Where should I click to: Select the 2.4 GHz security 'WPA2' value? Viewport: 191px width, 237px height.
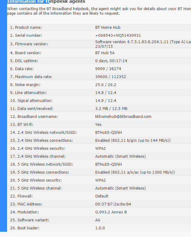[100, 149]
